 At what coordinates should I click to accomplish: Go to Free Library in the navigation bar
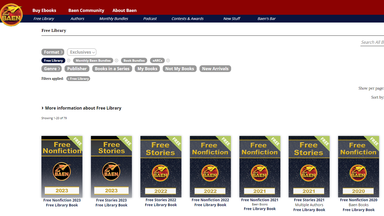(44, 19)
